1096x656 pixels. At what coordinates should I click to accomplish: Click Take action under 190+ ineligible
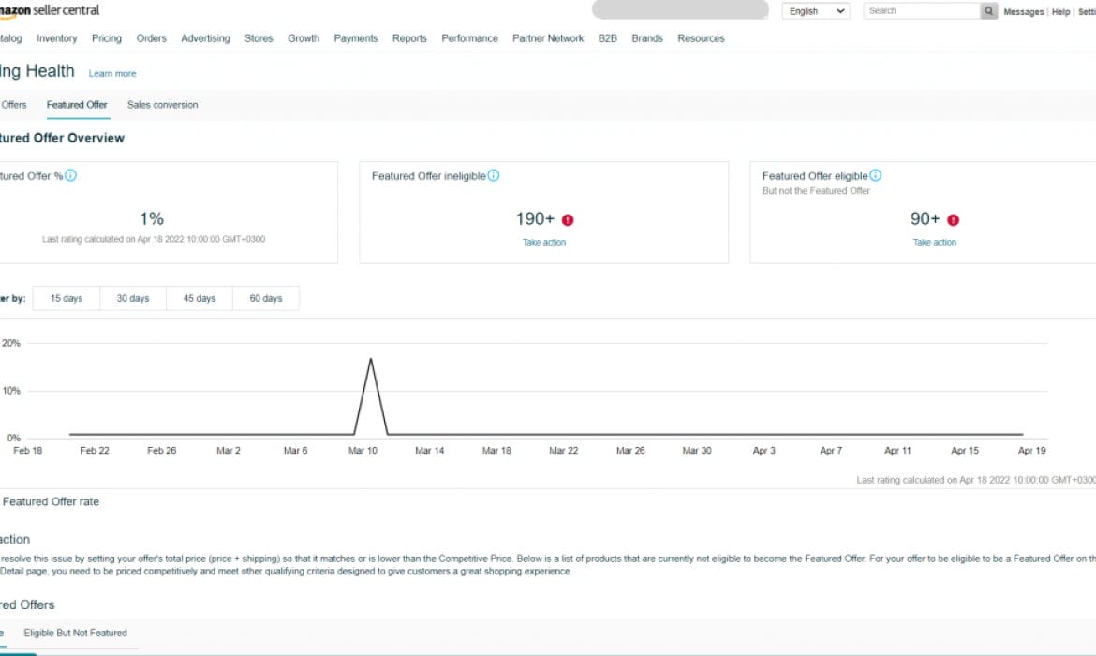tap(544, 243)
